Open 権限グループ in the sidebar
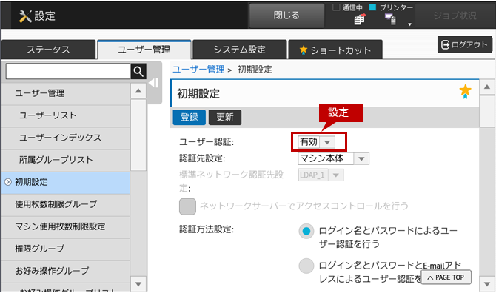The image size is (496, 293). (x=66, y=249)
